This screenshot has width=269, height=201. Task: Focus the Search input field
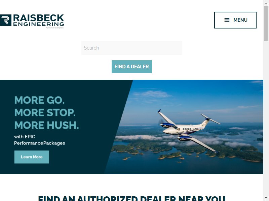pyautogui.click(x=132, y=48)
